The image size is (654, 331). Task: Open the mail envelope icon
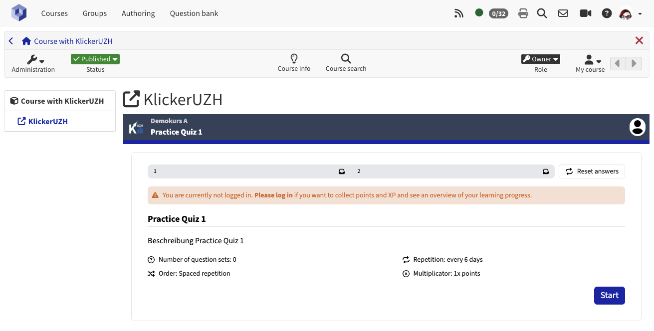click(563, 13)
